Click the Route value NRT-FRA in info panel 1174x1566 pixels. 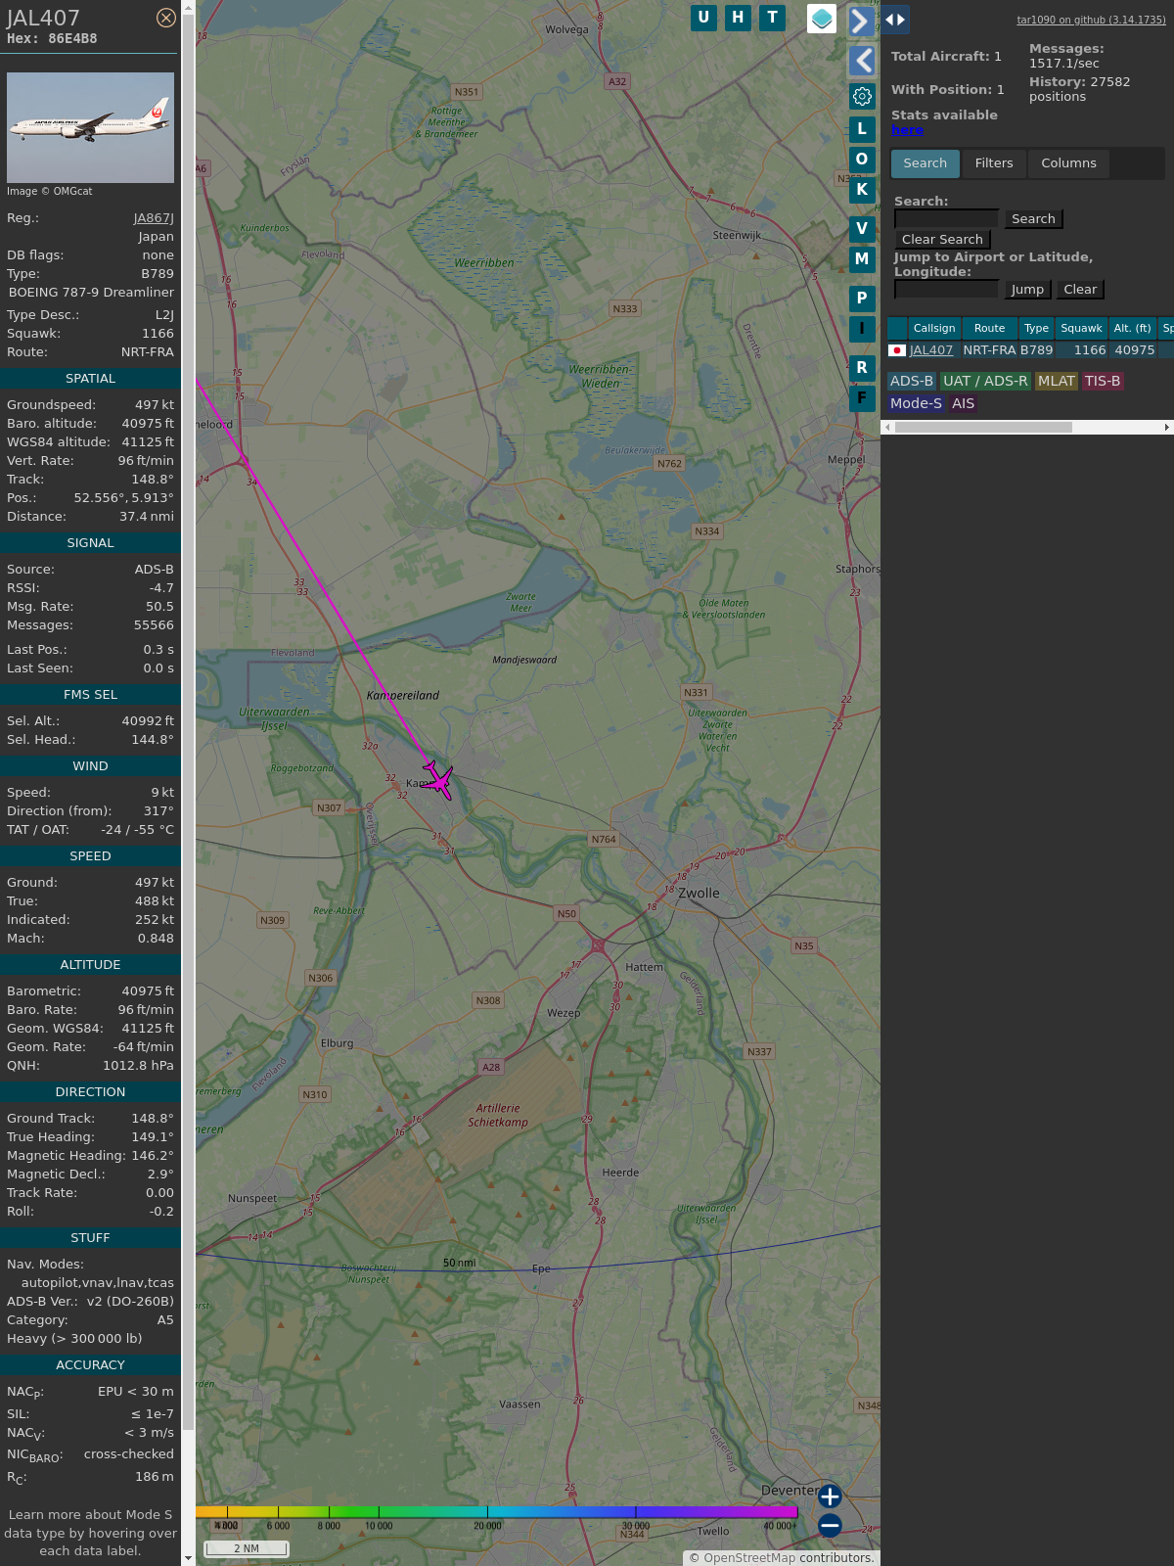148,352
